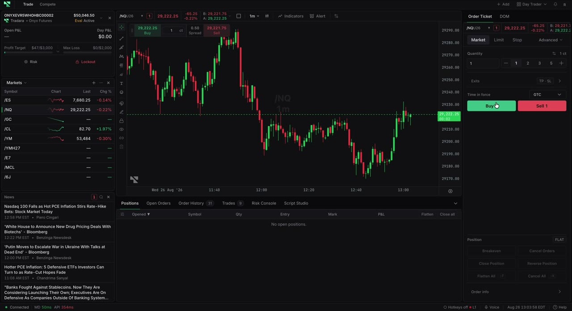The width and height of the screenshot is (572, 311).
Task: Collapse the bottom positions panel chevron
Action: [x=455, y=204]
